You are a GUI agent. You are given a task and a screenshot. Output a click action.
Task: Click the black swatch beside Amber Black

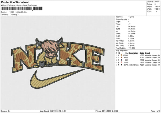(122, 65)
